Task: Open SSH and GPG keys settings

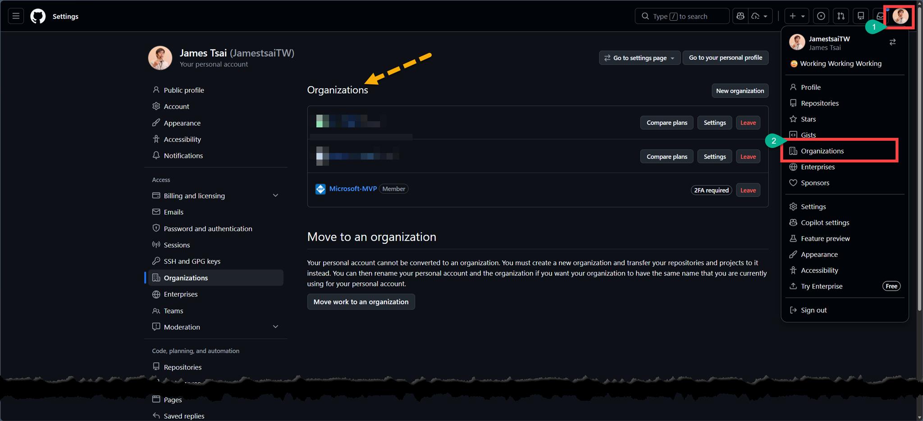Action: (192, 261)
